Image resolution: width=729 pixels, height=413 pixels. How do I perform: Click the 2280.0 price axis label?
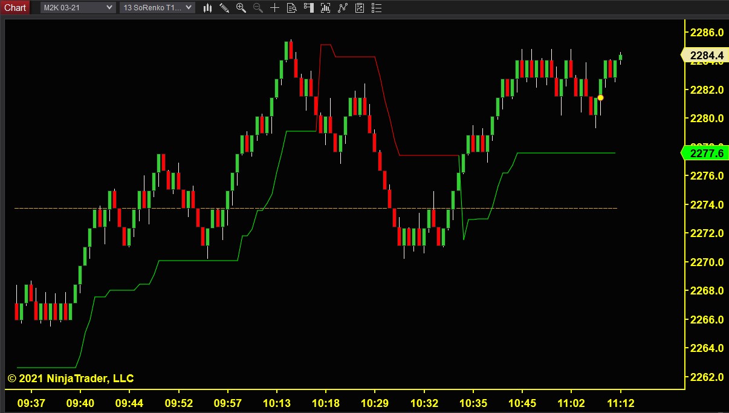pyautogui.click(x=707, y=118)
